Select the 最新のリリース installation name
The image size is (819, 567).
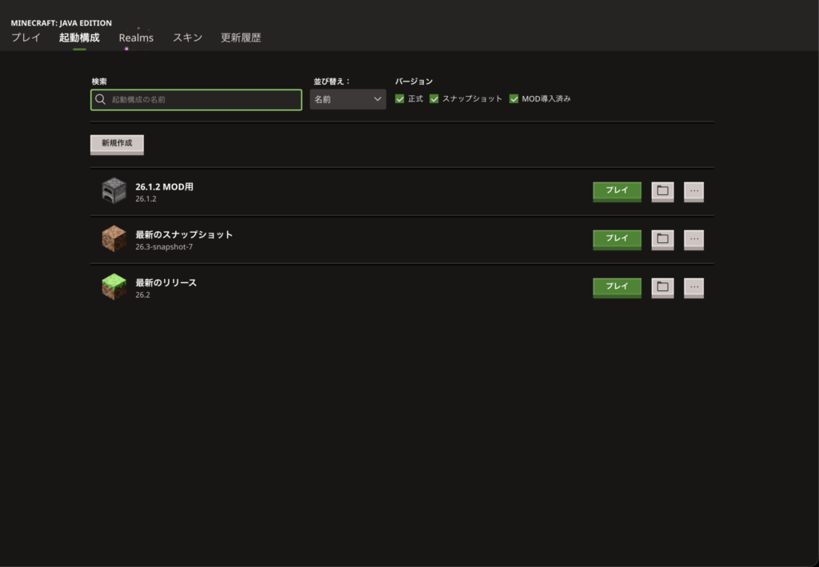(166, 283)
